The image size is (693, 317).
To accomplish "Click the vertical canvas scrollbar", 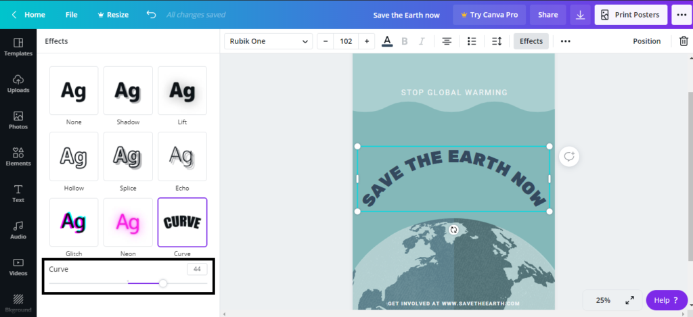I will pos(690,176).
